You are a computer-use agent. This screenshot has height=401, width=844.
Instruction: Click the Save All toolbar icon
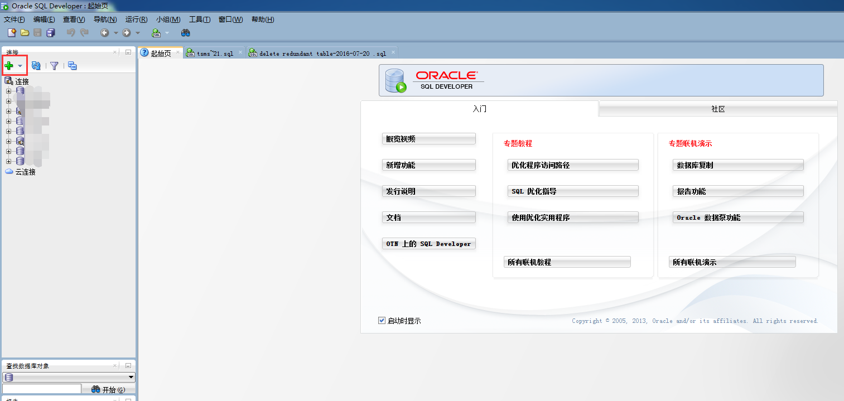pyautogui.click(x=51, y=33)
